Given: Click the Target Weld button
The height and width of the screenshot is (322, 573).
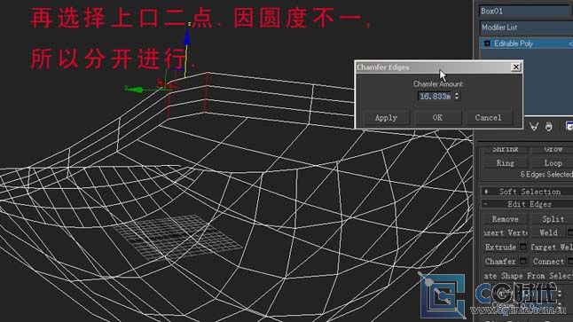Looking at the screenshot, I should click(553, 247).
